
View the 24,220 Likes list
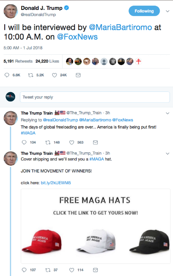(47, 61)
